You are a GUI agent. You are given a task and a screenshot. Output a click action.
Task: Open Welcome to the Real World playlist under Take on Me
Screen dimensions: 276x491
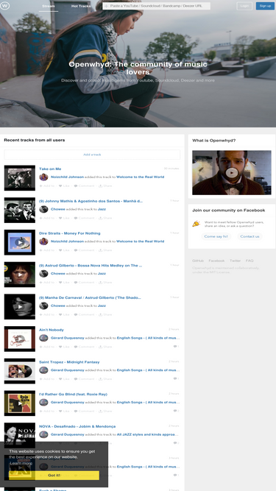(x=140, y=177)
